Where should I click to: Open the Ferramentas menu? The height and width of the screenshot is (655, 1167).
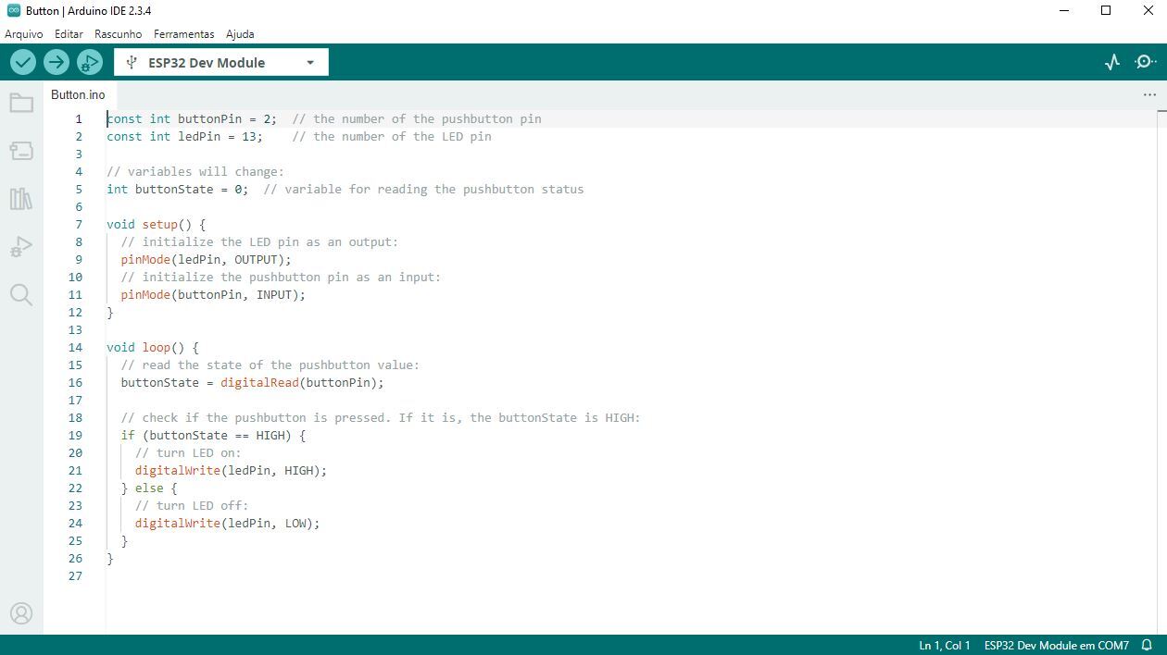click(x=183, y=33)
